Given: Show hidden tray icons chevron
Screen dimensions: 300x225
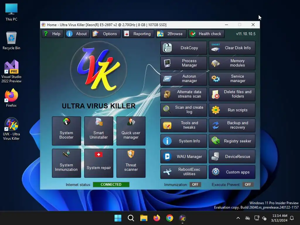Looking at the screenshot, I should click(238, 218).
